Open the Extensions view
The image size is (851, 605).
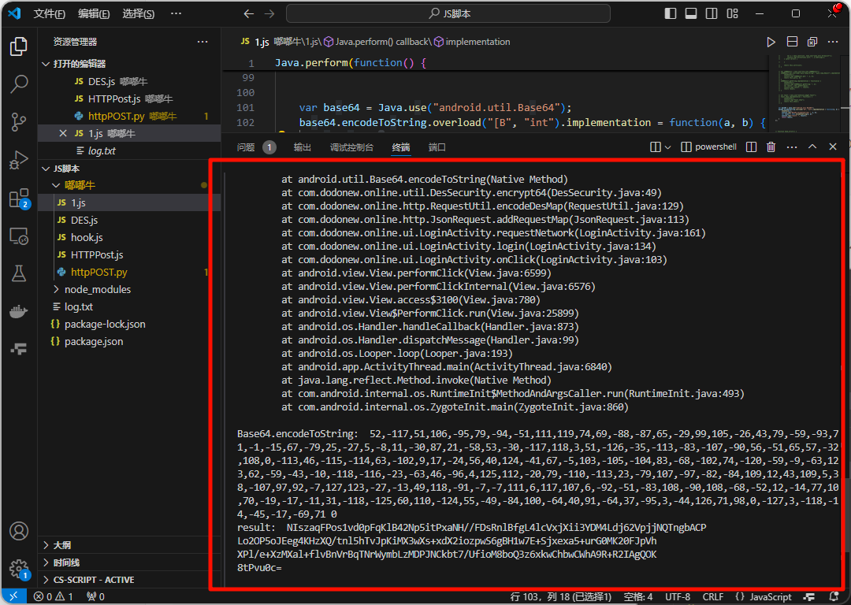click(19, 199)
